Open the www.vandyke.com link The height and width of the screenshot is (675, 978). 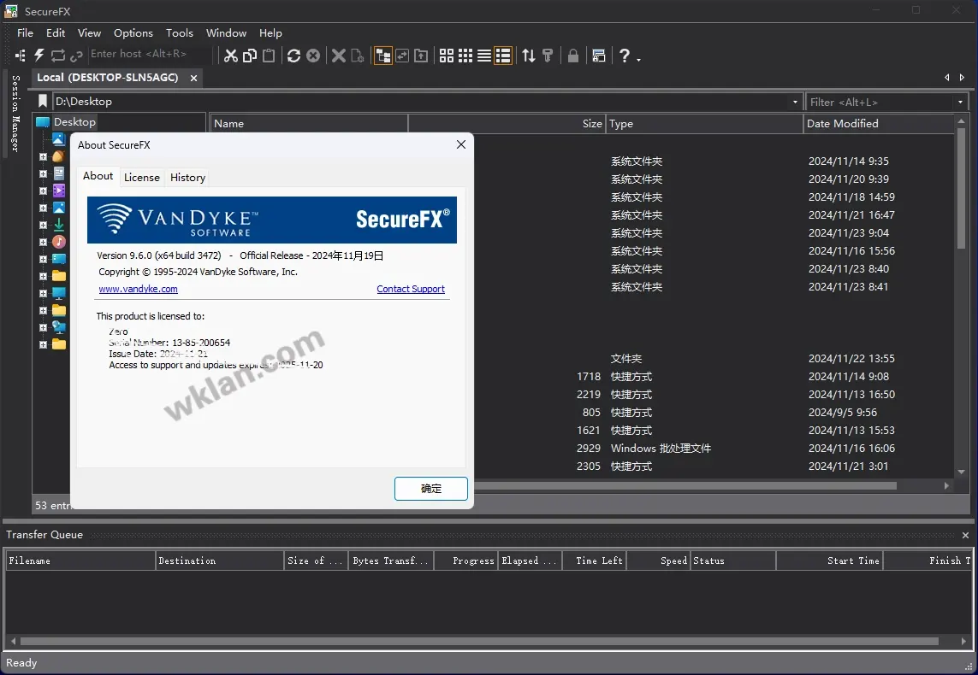pyautogui.click(x=138, y=289)
